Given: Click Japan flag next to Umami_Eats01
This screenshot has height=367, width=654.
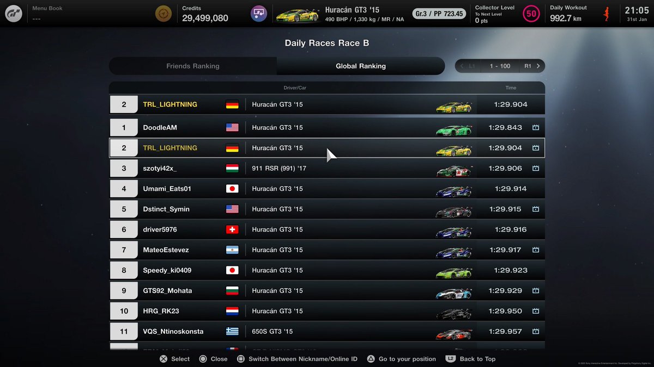Looking at the screenshot, I should pyautogui.click(x=232, y=189).
